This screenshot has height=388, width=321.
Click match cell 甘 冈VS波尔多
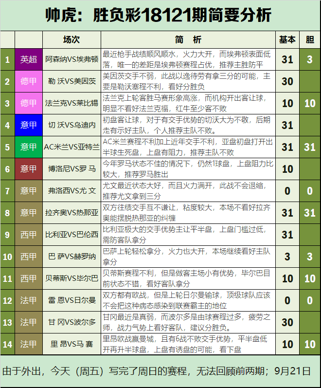[x=71, y=322]
